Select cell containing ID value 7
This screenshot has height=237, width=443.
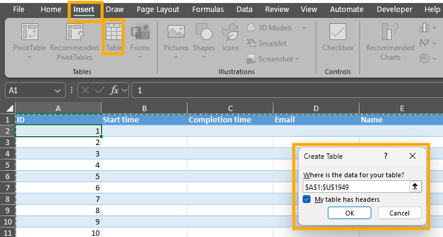pos(59,199)
